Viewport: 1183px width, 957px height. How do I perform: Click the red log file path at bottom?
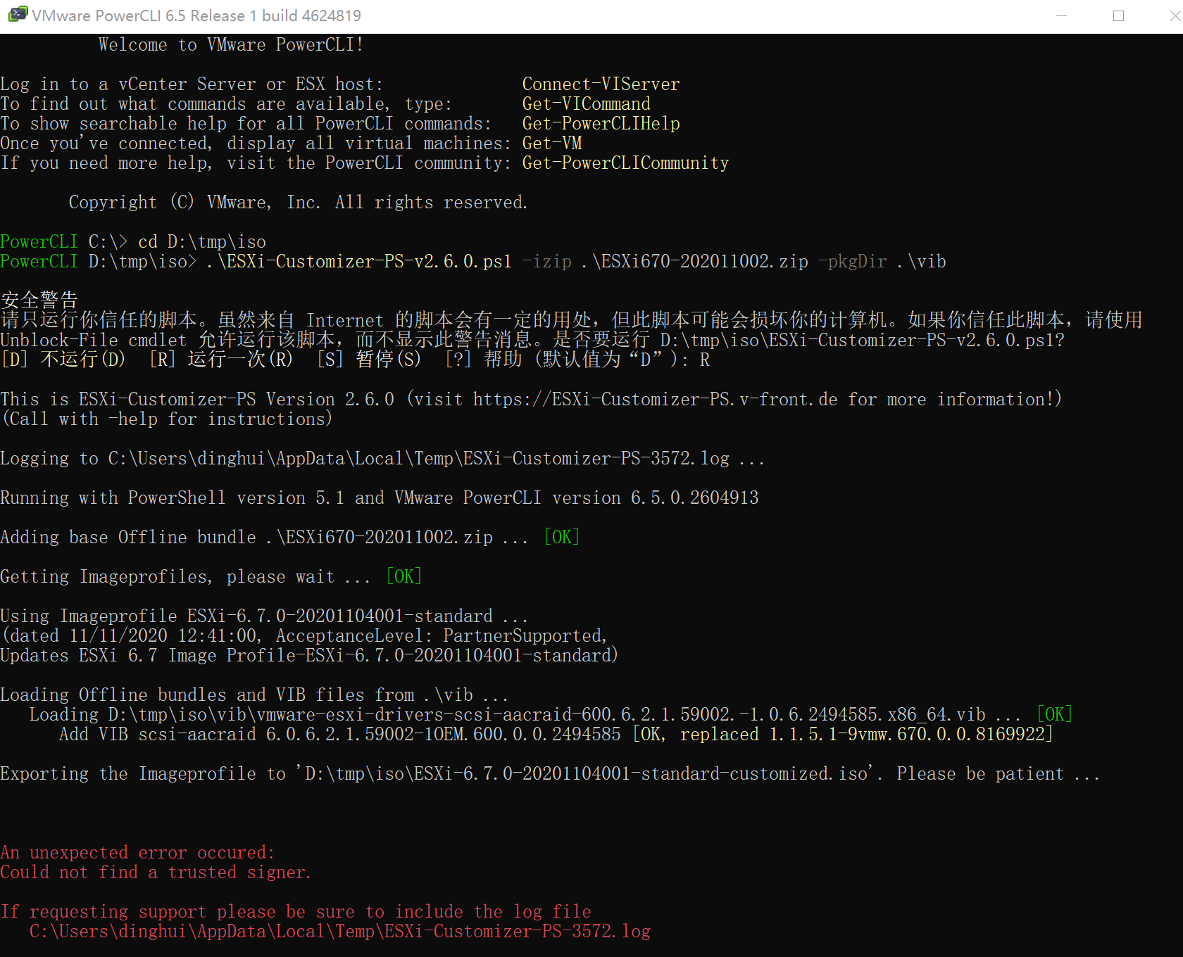click(340, 931)
